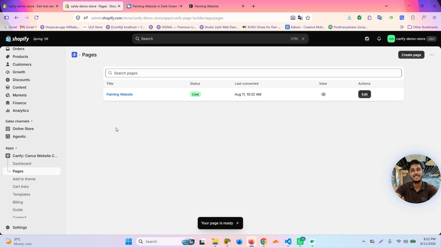Click the canfy-demo-store account menu
The image size is (441, 248).
[x=412, y=39]
